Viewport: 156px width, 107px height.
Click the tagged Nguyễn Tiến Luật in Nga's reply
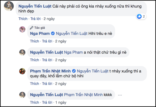pyautogui.click(x=72, y=33)
